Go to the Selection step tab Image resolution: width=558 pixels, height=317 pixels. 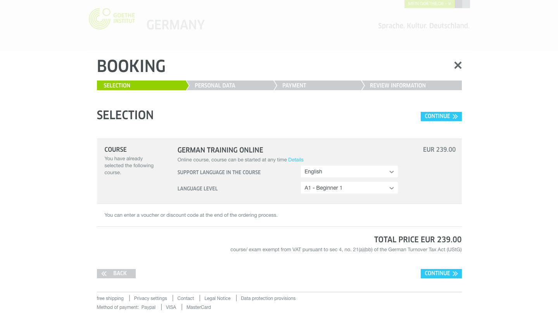pyautogui.click(x=141, y=86)
